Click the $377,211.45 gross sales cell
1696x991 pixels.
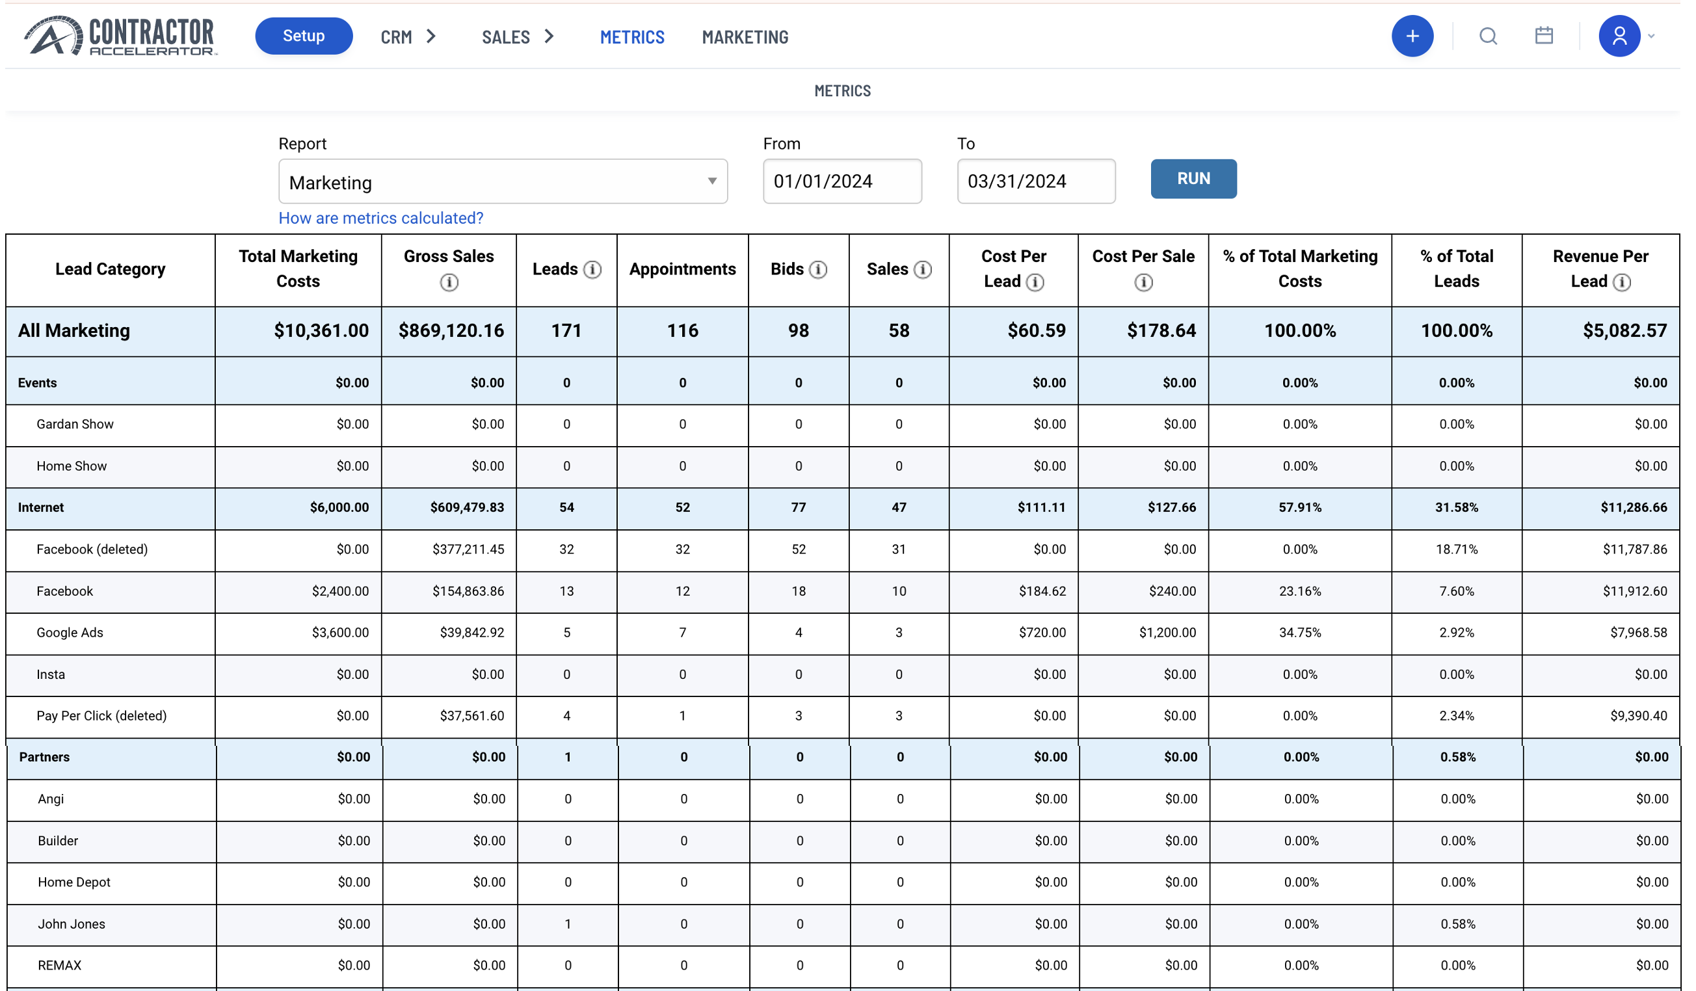[x=468, y=549]
